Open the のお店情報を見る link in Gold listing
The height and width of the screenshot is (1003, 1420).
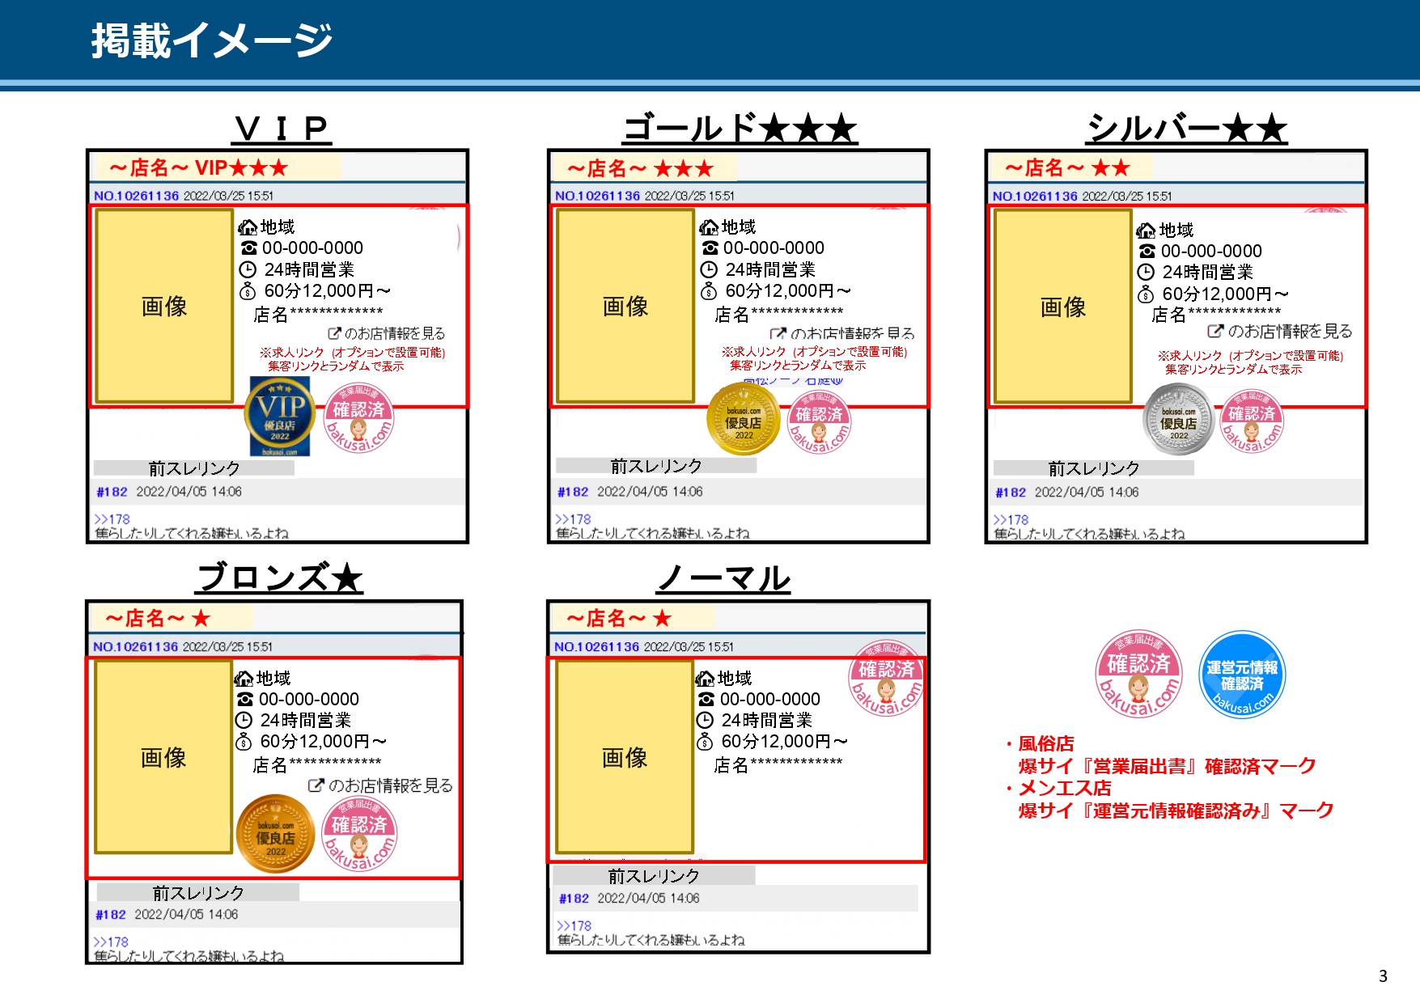click(846, 332)
